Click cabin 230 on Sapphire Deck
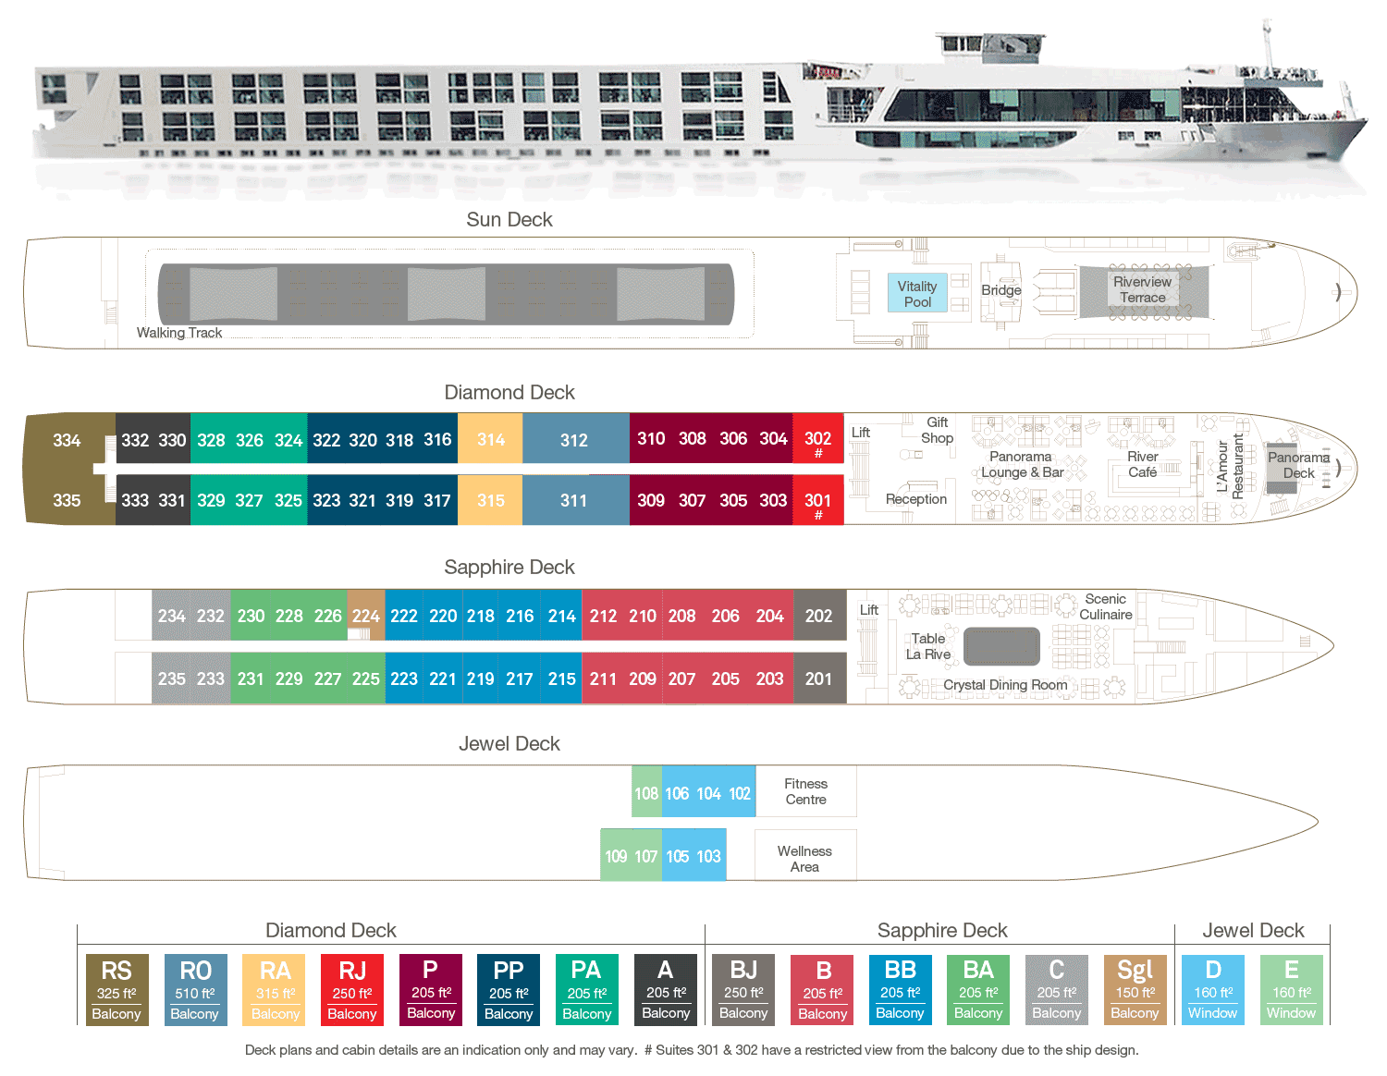Screen dimensions: 1387x1076 [251, 616]
